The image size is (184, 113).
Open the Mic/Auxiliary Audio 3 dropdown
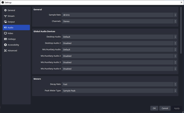point(119,62)
